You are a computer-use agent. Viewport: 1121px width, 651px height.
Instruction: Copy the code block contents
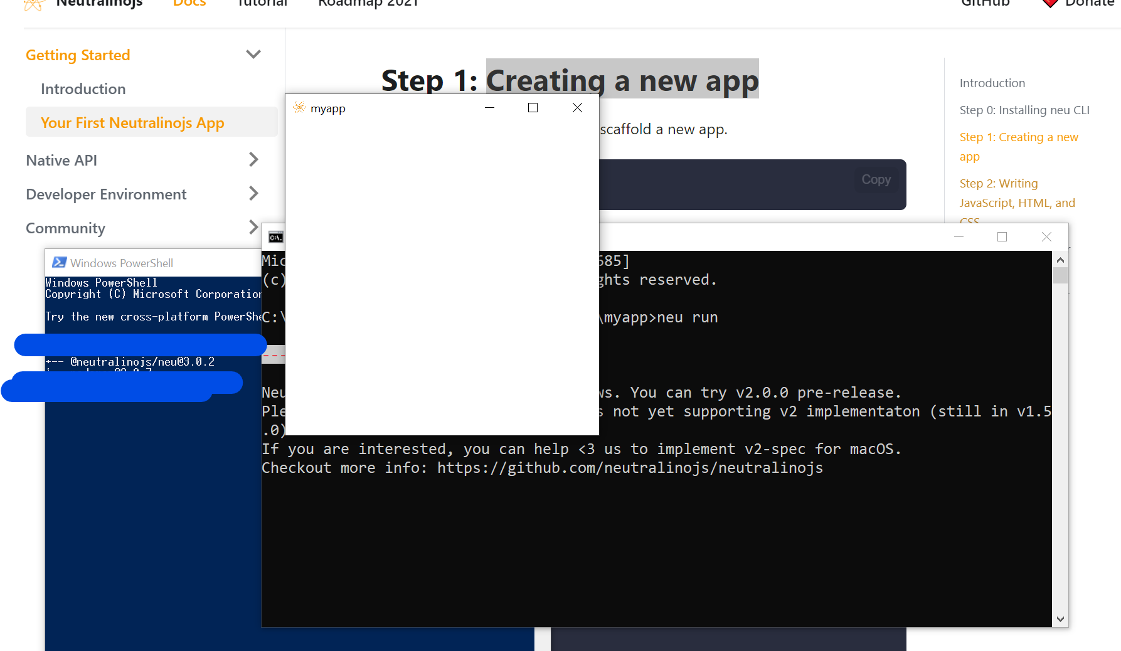(x=876, y=179)
